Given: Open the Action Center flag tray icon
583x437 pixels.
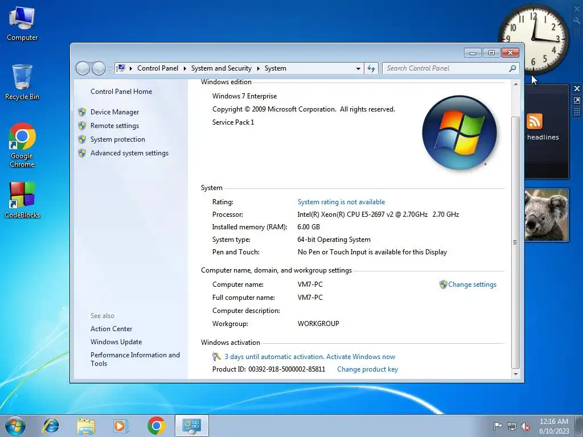Looking at the screenshot, I should tap(498, 426).
